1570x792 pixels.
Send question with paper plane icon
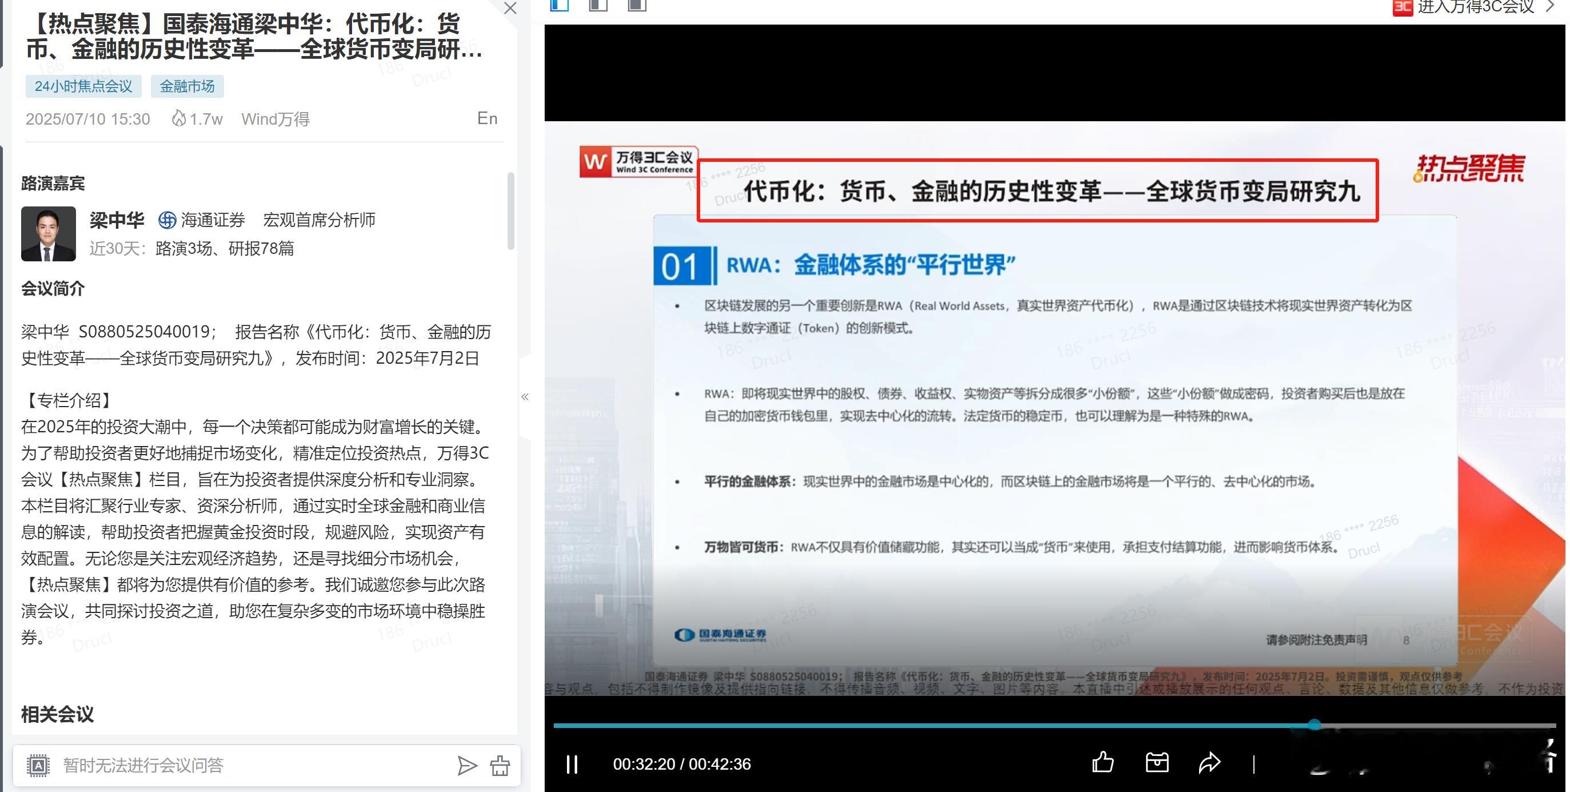pyautogui.click(x=467, y=766)
